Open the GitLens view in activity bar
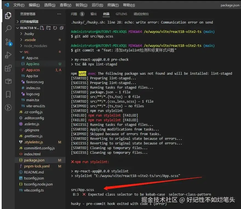The image size is (241, 209). 8,107
